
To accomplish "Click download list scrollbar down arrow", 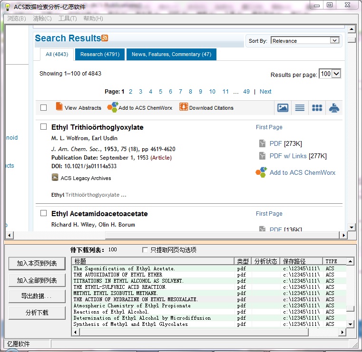I will tap(350, 324).
